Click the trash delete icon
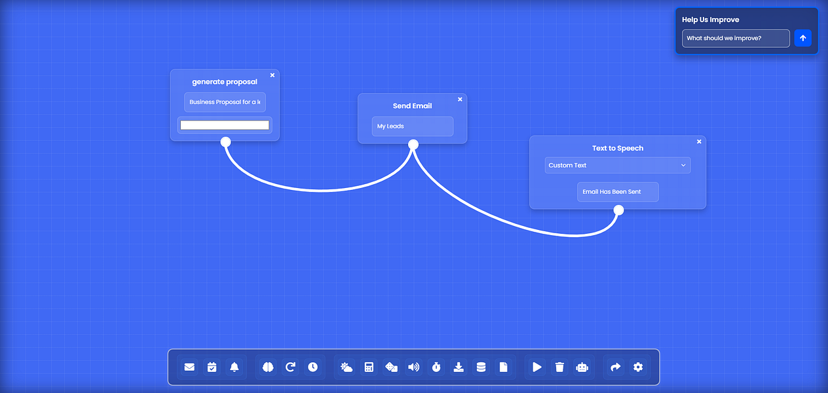 click(x=559, y=367)
